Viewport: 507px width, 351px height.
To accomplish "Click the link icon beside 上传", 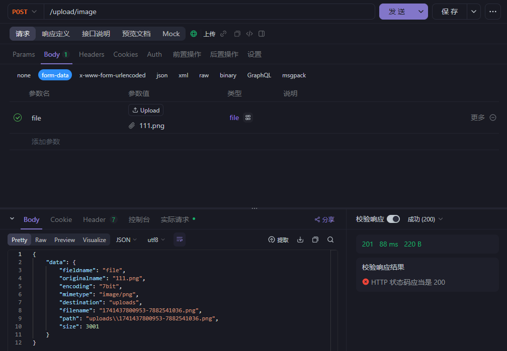I will point(223,34).
